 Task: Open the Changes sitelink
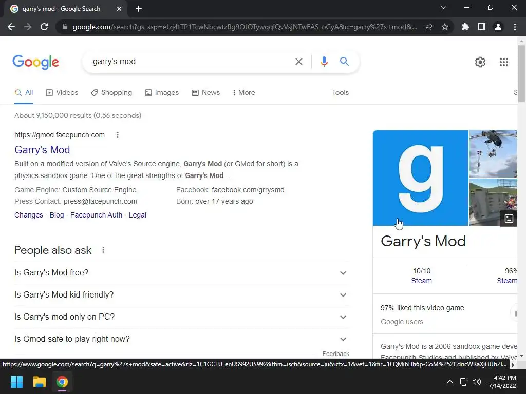(29, 215)
